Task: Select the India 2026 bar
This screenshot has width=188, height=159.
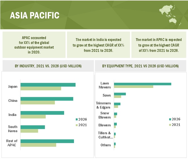Action: pos(42,113)
